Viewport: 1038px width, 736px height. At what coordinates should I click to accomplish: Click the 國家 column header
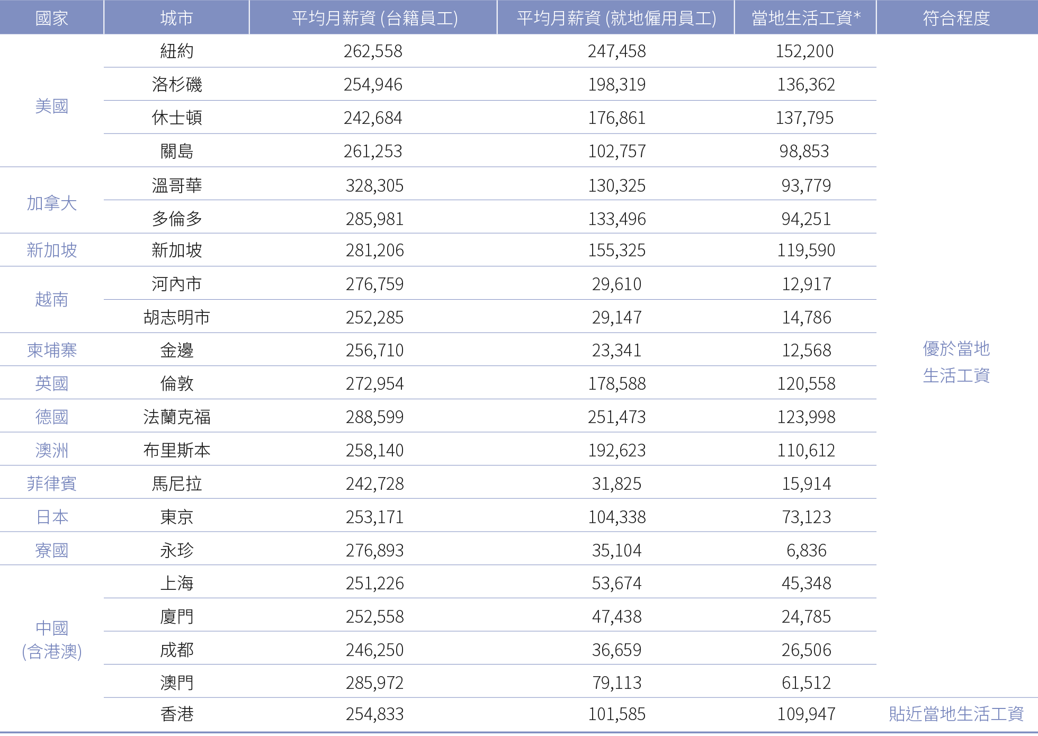click(x=51, y=18)
